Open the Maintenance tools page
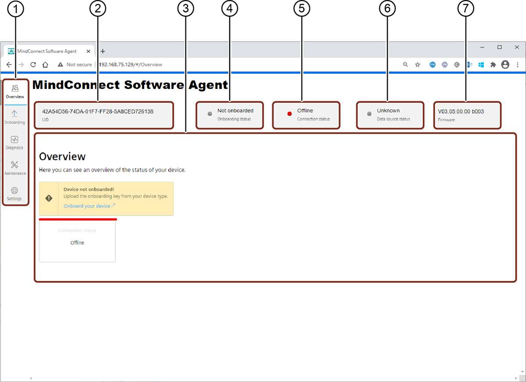This screenshot has height=382, width=526. pyautogui.click(x=14, y=168)
